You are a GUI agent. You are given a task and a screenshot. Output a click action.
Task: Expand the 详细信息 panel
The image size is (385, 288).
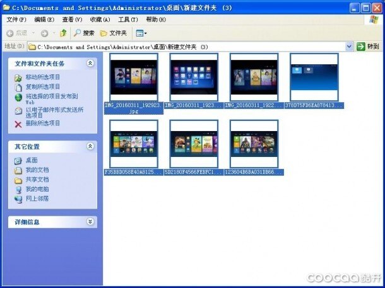click(90, 222)
